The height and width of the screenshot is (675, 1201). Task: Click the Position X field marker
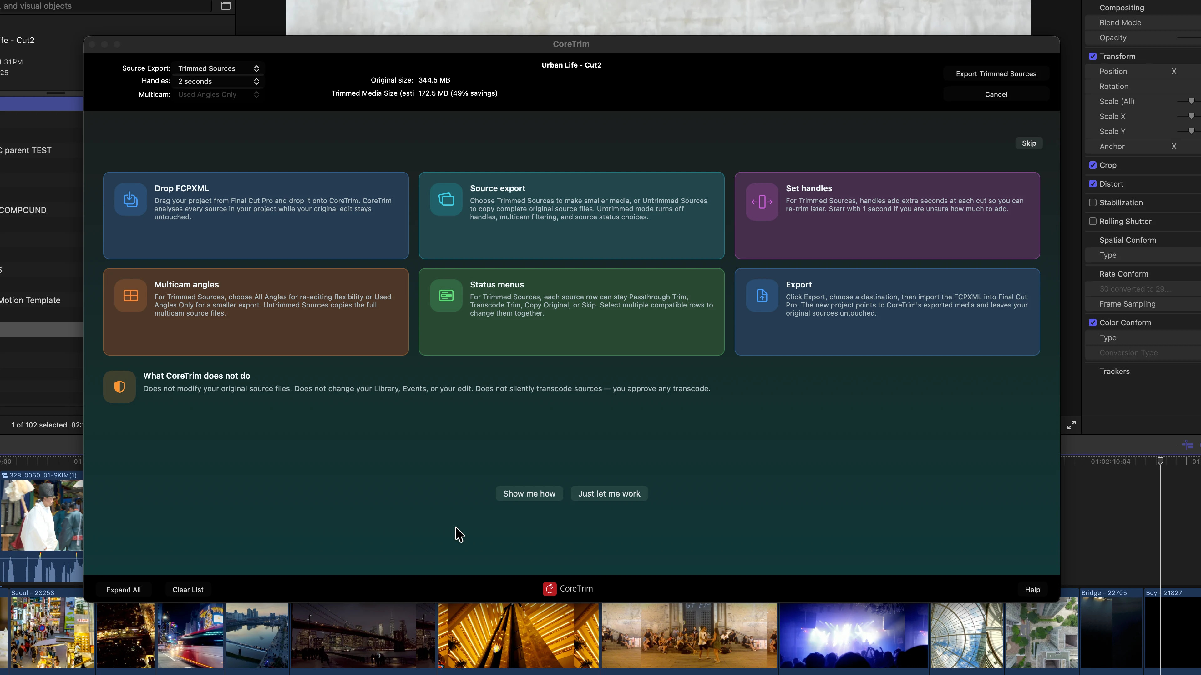1174,71
